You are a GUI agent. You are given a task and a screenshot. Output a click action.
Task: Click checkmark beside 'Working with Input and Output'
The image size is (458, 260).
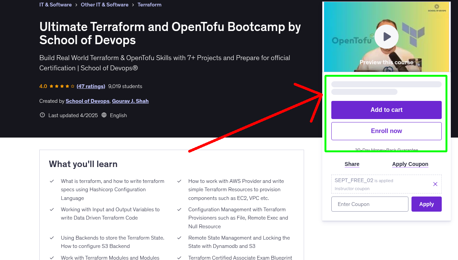click(52, 210)
